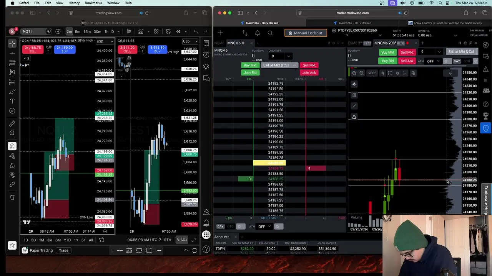
Task: Click the 200 tick interval box in chart toolbar
Action: pos(372,73)
